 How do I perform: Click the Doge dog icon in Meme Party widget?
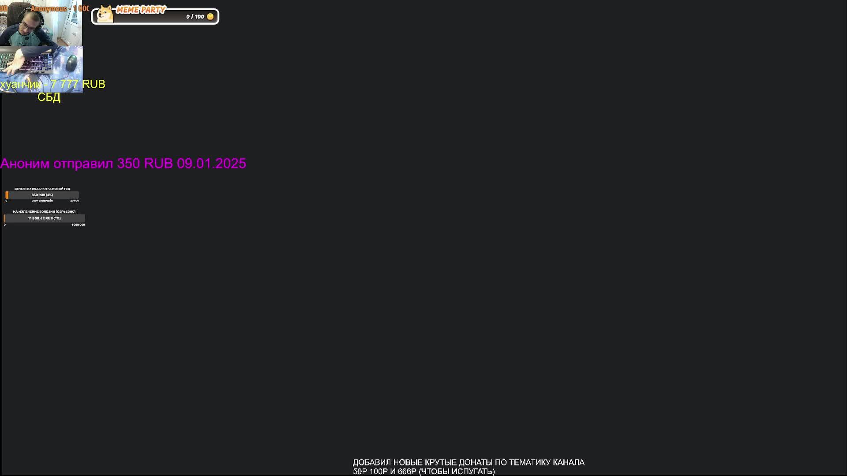click(105, 14)
